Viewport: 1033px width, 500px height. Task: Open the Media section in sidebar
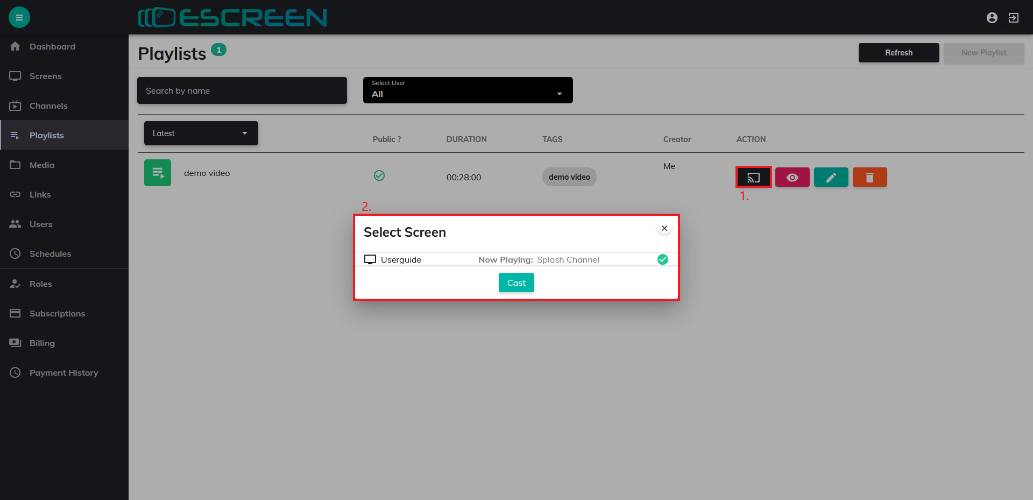42,165
